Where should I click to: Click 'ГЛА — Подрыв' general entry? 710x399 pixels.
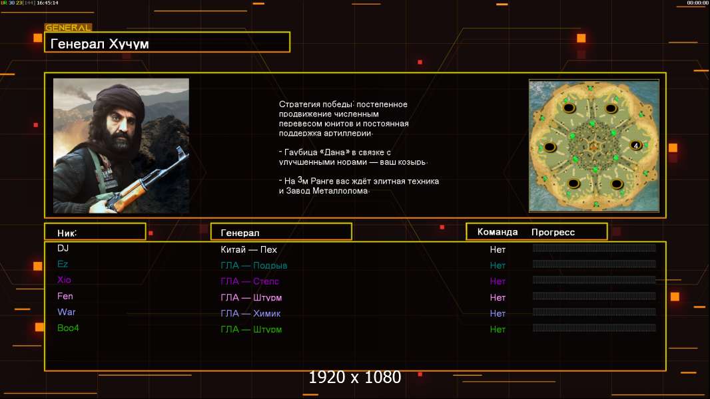(x=254, y=265)
